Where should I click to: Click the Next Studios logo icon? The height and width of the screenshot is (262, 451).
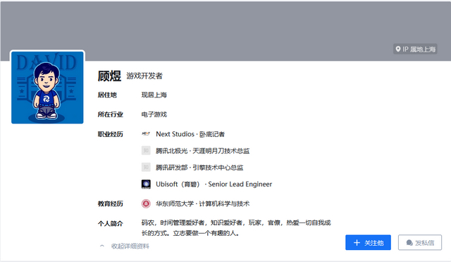pos(146,133)
